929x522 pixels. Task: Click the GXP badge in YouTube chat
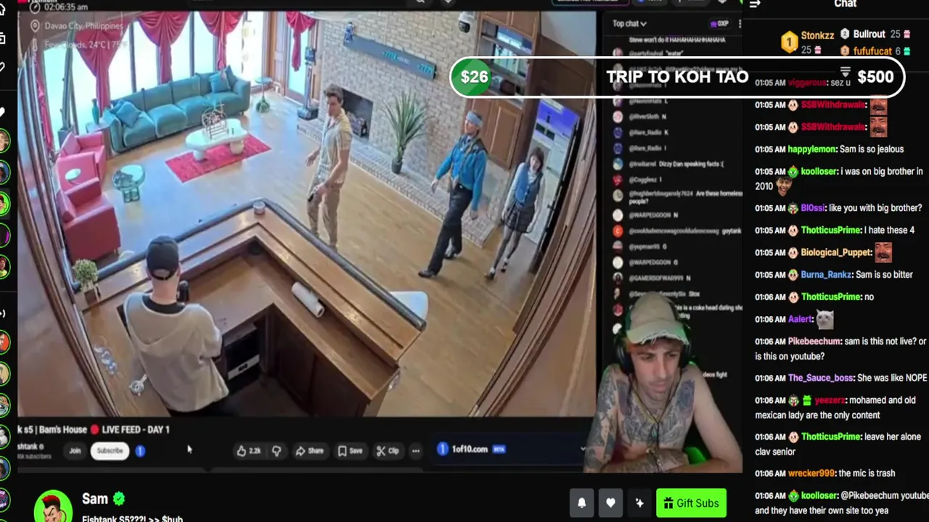click(x=719, y=24)
